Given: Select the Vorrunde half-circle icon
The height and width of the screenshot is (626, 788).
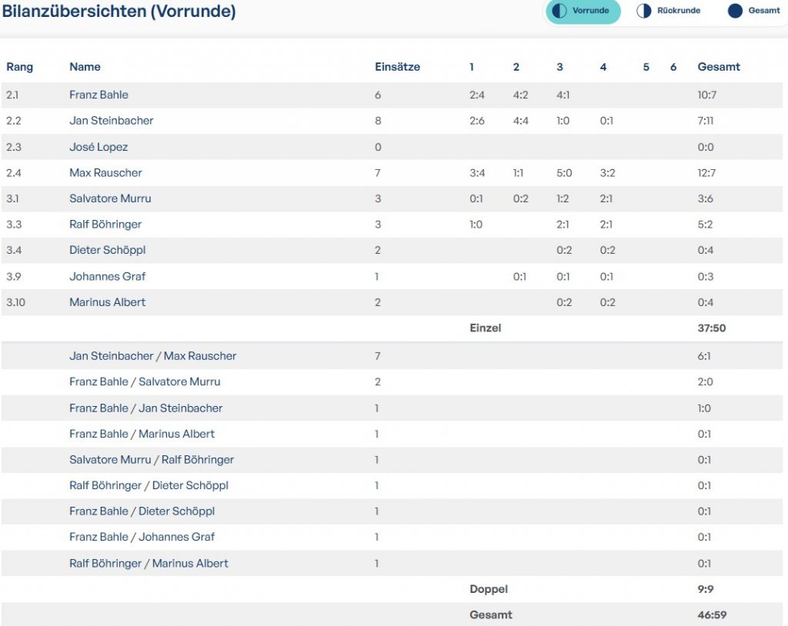Looking at the screenshot, I should (x=559, y=12).
